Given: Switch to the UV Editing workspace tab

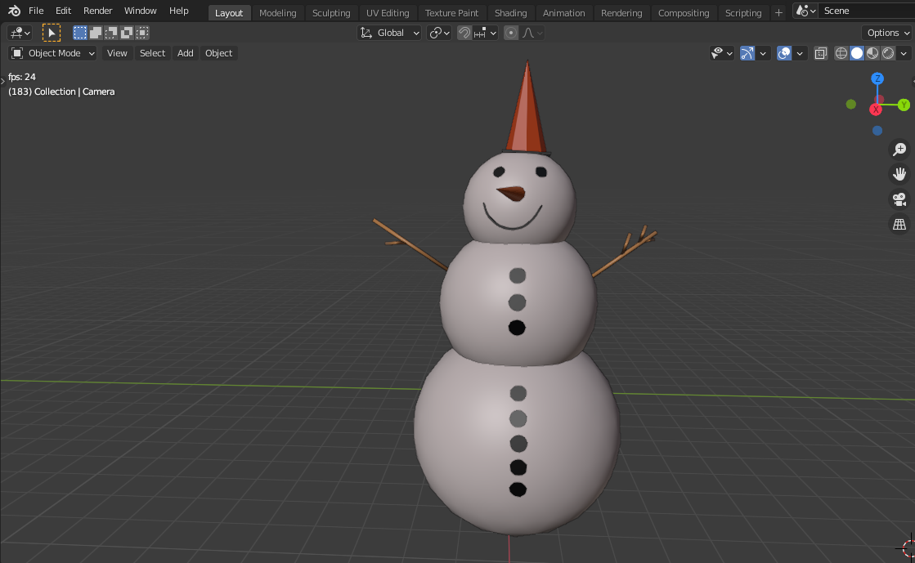Looking at the screenshot, I should (x=388, y=13).
